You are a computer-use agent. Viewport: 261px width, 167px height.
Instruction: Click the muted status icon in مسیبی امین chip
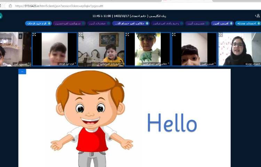[x=207, y=23]
